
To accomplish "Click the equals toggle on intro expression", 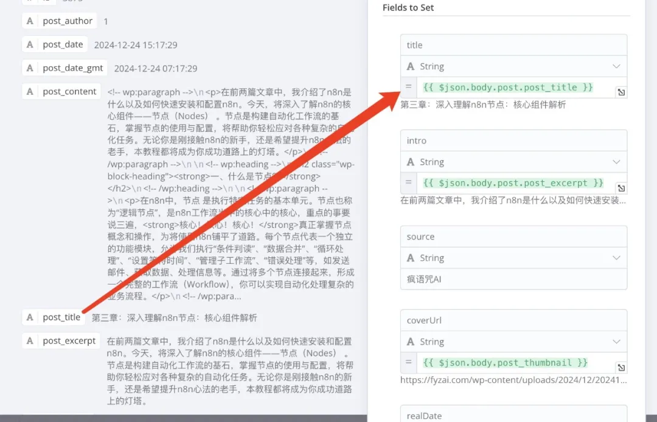I will click(409, 183).
